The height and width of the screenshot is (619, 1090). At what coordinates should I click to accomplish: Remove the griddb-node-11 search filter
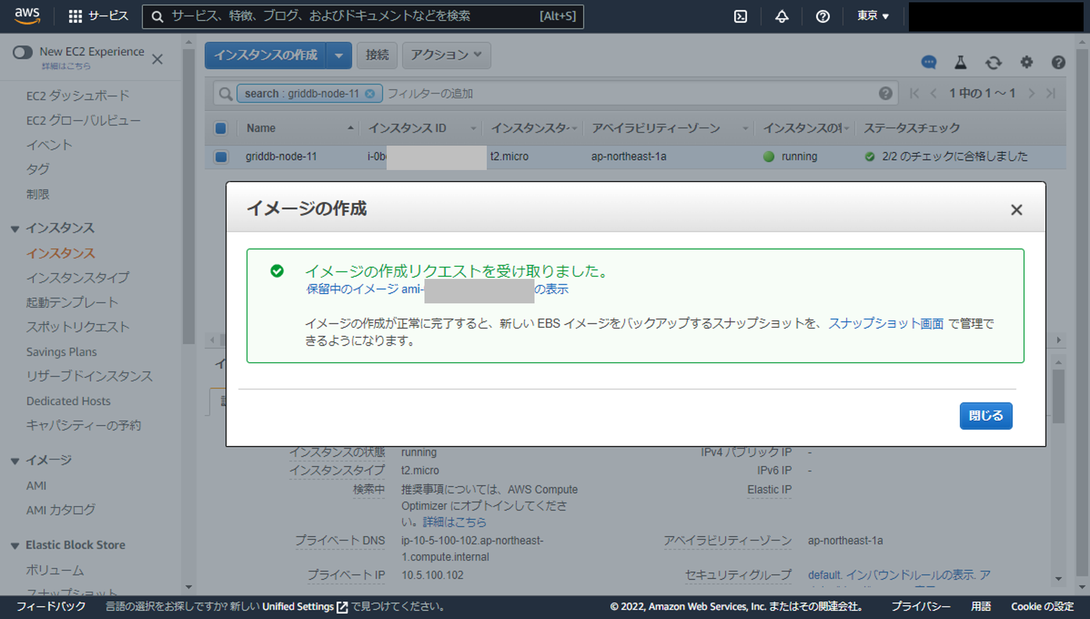(x=370, y=94)
